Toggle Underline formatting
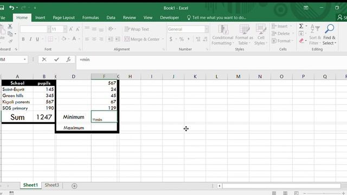This screenshot has width=347, height=195. click(37, 39)
